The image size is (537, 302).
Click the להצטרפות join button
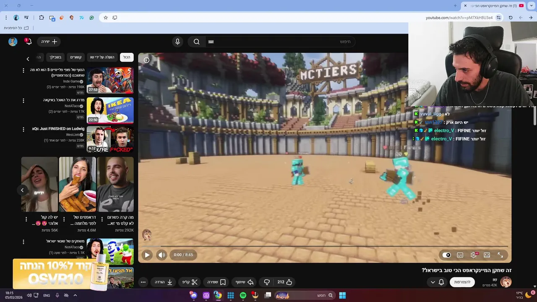point(462,282)
